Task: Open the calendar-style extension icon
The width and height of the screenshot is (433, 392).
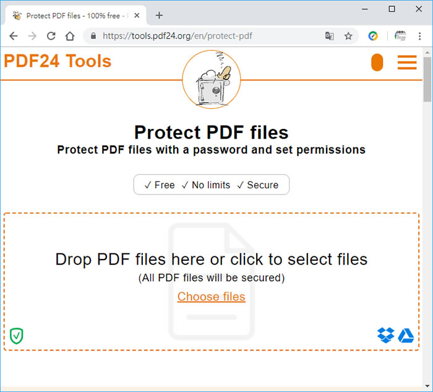Action: tap(400, 36)
